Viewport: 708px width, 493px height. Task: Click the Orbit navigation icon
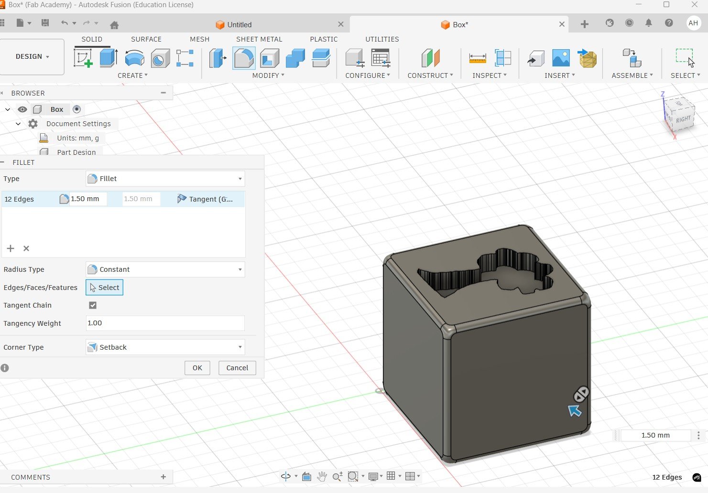pyautogui.click(x=286, y=476)
